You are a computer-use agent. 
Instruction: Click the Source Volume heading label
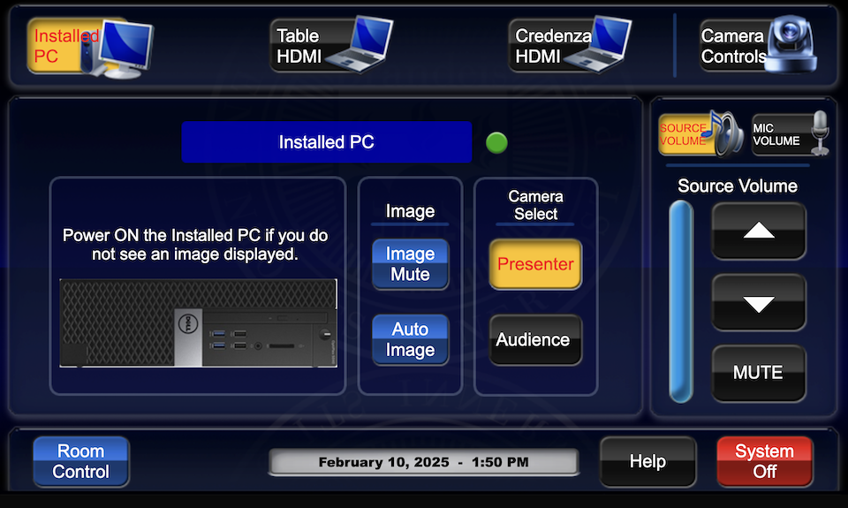(738, 186)
